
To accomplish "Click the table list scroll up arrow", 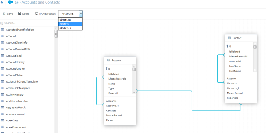I will [x=56, y=28].
